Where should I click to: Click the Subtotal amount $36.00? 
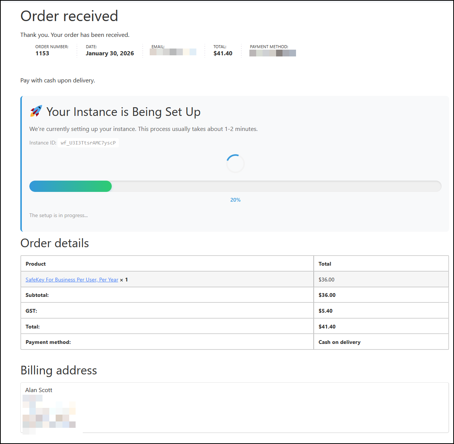click(327, 295)
